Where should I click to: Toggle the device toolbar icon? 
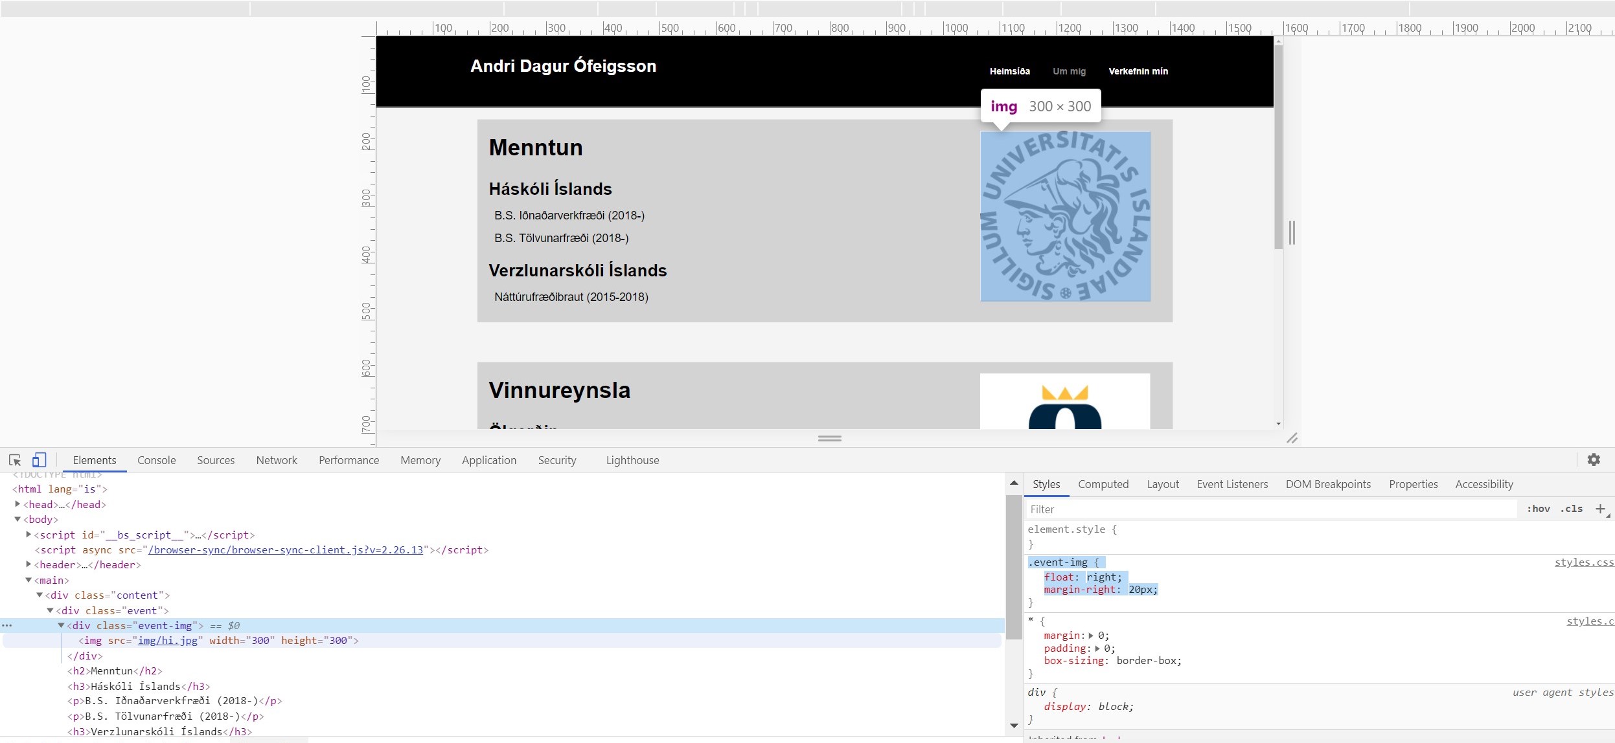[x=40, y=460]
